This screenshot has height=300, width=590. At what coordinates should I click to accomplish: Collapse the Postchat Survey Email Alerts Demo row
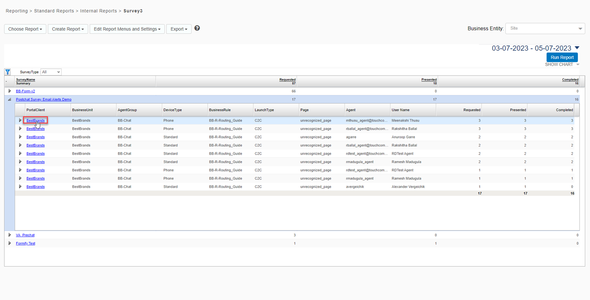pyautogui.click(x=10, y=99)
